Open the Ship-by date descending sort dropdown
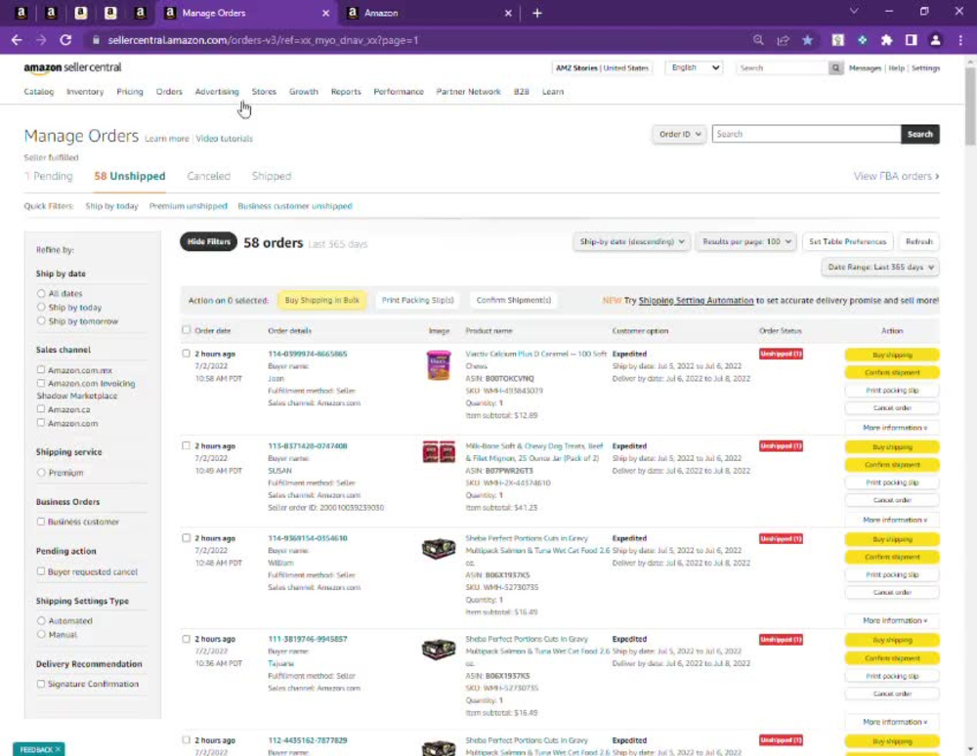This screenshot has height=756, width=977. (631, 241)
